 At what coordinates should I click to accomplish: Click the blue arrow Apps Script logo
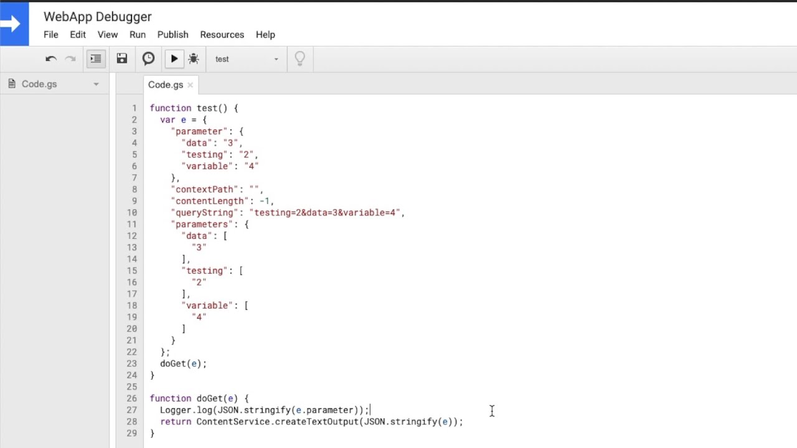click(x=14, y=24)
